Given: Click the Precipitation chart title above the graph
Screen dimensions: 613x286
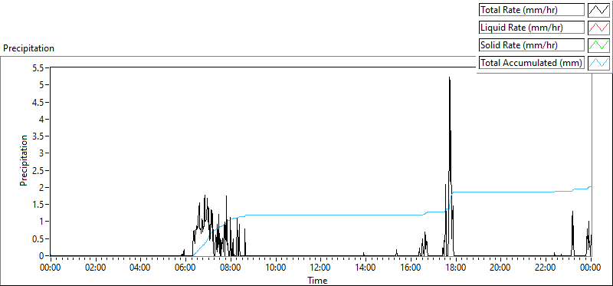Looking at the screenshot, I should (28, 48).
